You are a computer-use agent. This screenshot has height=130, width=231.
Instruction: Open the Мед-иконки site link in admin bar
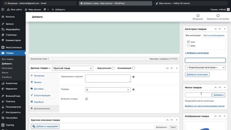[x=33, y=10]
